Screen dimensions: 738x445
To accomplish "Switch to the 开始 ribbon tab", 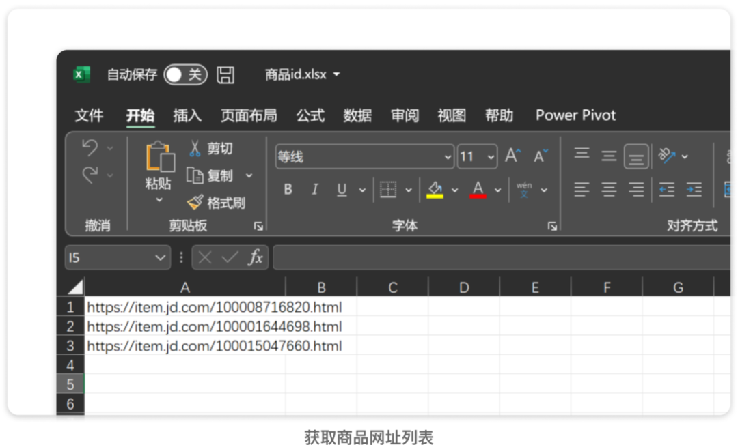I will coord(140,115).
